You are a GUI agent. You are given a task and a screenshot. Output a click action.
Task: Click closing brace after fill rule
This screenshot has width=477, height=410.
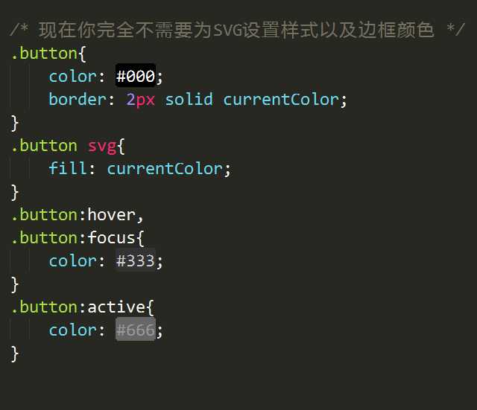[15, 193]
